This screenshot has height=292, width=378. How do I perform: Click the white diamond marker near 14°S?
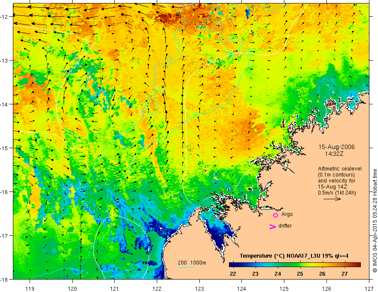(140, 113)
